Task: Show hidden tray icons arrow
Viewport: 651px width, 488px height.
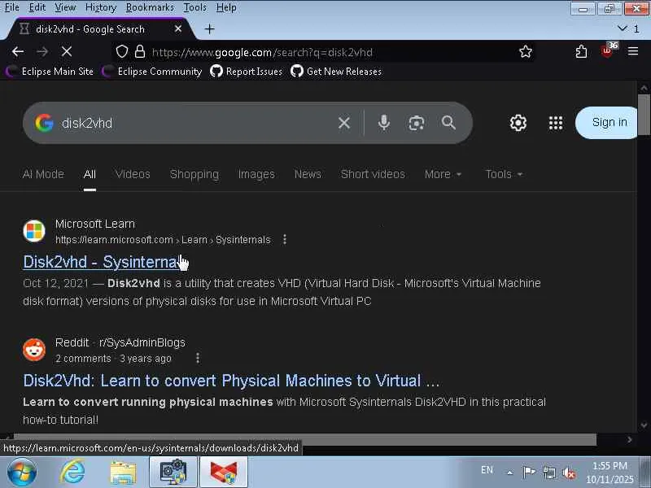Action: click(x=509, y=473)
